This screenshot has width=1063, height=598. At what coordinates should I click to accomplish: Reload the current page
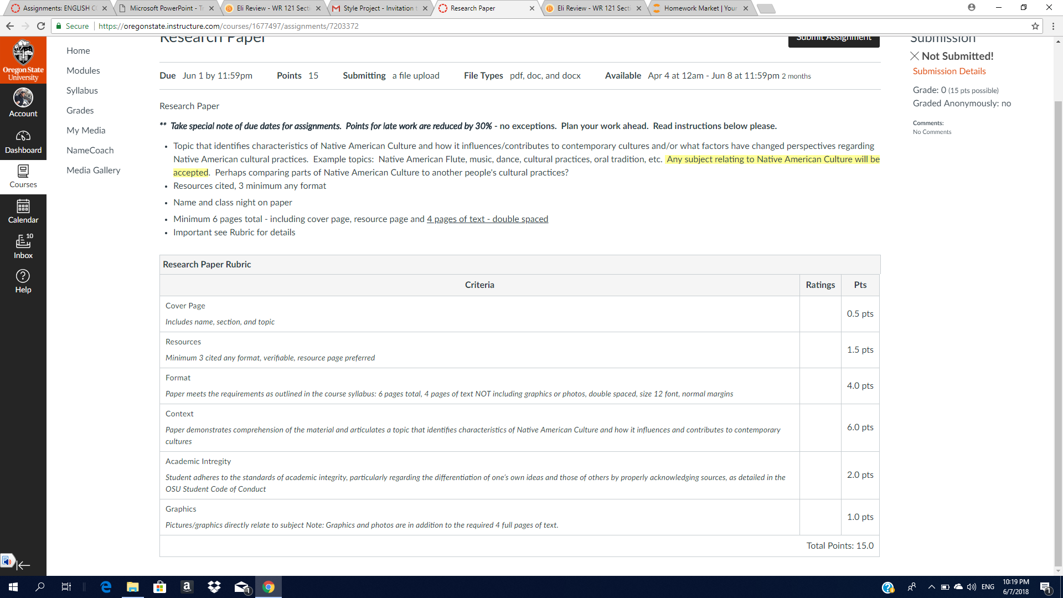[41, 26]
